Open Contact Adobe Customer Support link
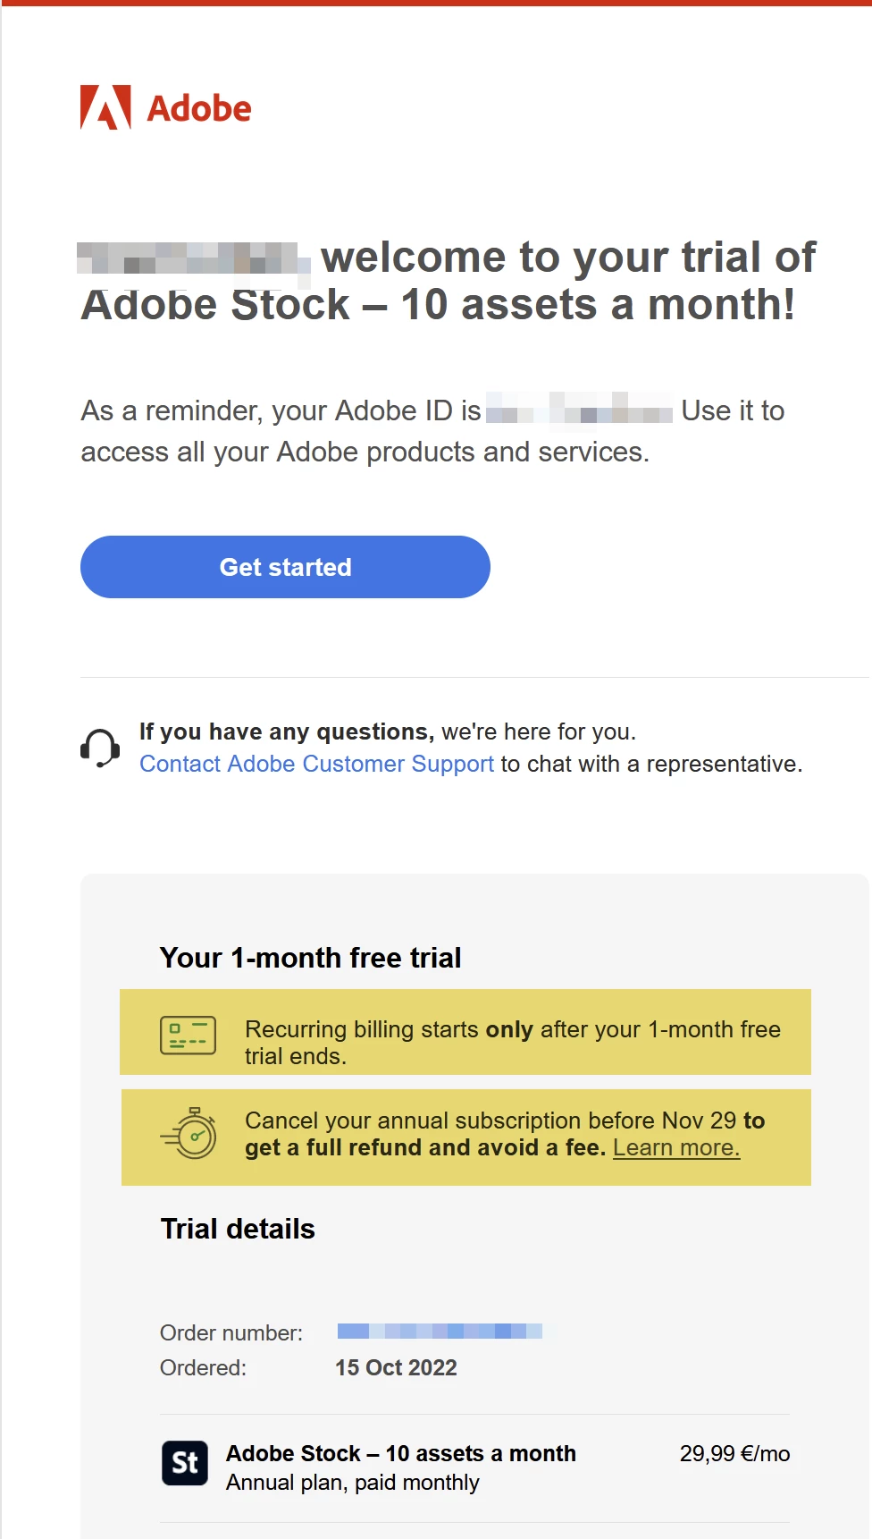This screenshot has height=1539, width=872. click(x=316, y=764)
